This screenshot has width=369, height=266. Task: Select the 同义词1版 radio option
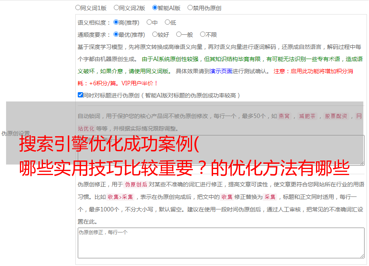[78, 8]
